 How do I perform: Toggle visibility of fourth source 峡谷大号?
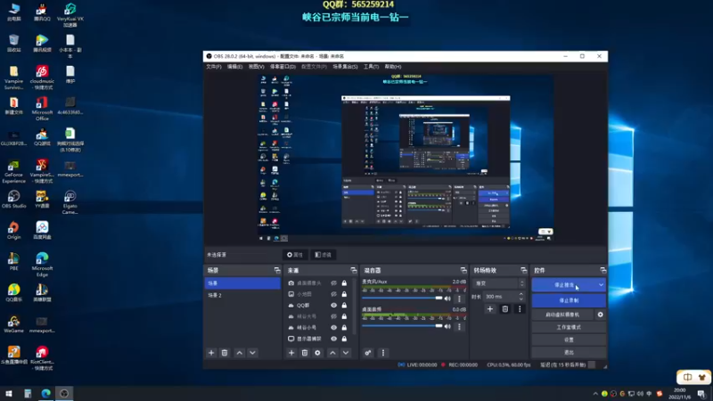pos(333,316)
